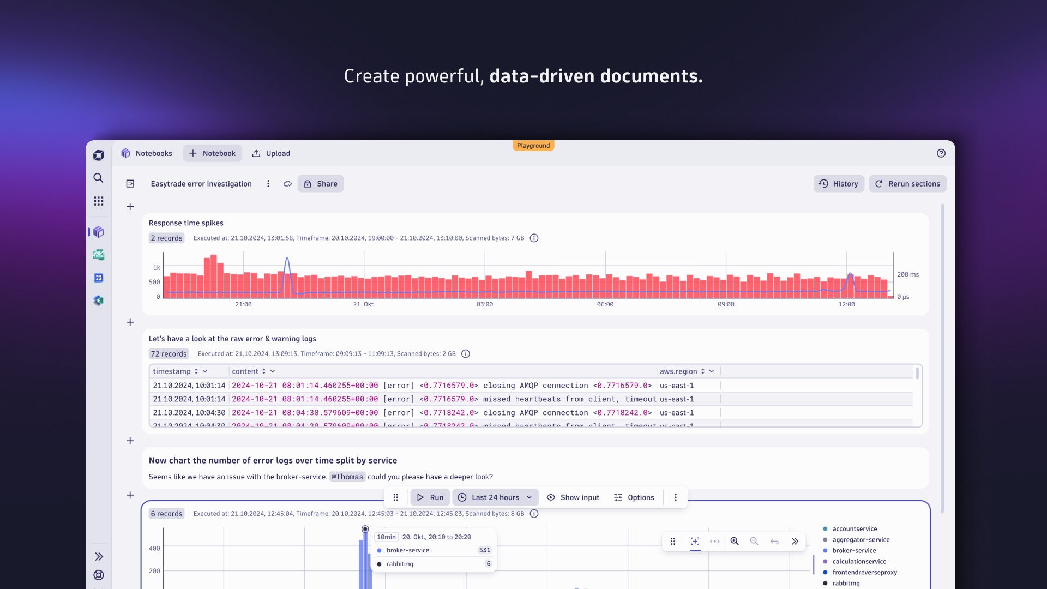Add section above the error chart text section

pos(130,441)
